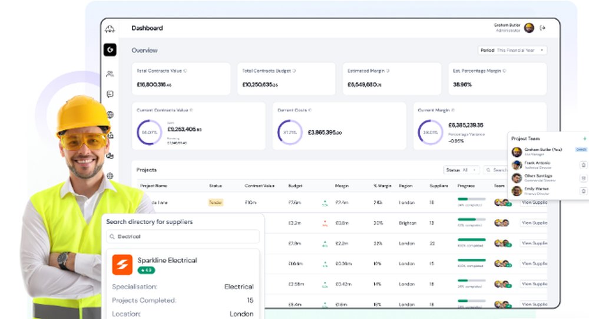Sort the table by the Region column header
The height and width of the screenshot is (319, 589).
click(406, 186)
